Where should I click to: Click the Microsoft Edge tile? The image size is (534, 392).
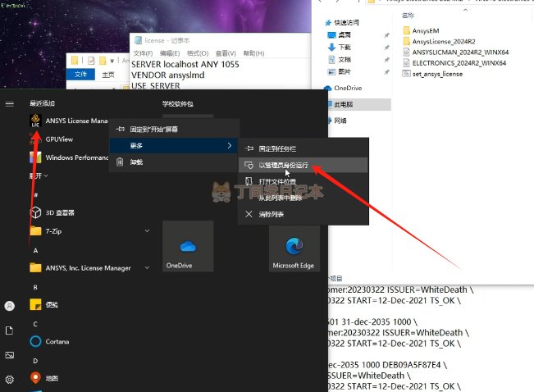click(x=294, y=248)
